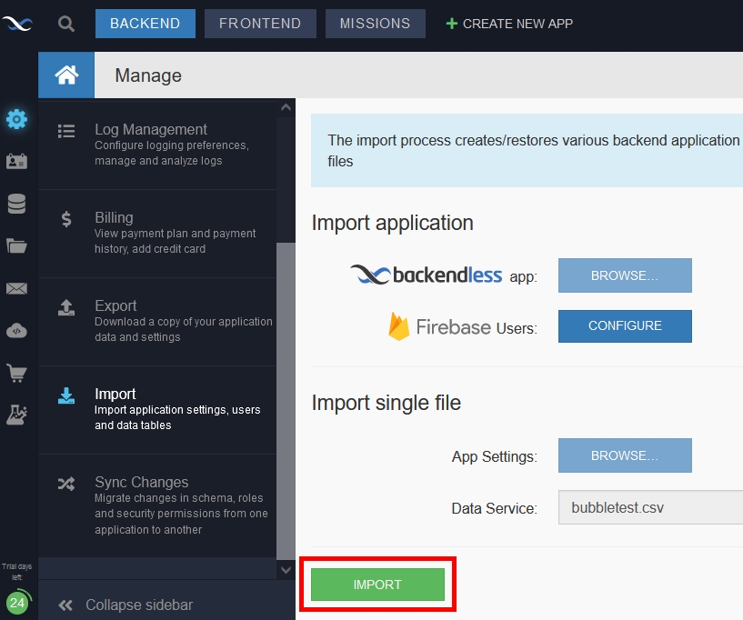743x620 pixels.
Task: Click the sidebar scroll down arrow
Action: tap(286, 570)
